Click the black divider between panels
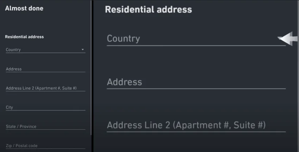 click(x=93, y=76)
